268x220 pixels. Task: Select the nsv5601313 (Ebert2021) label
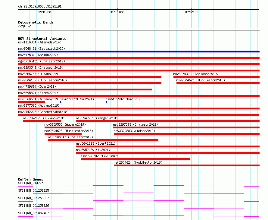coord(96,143)
